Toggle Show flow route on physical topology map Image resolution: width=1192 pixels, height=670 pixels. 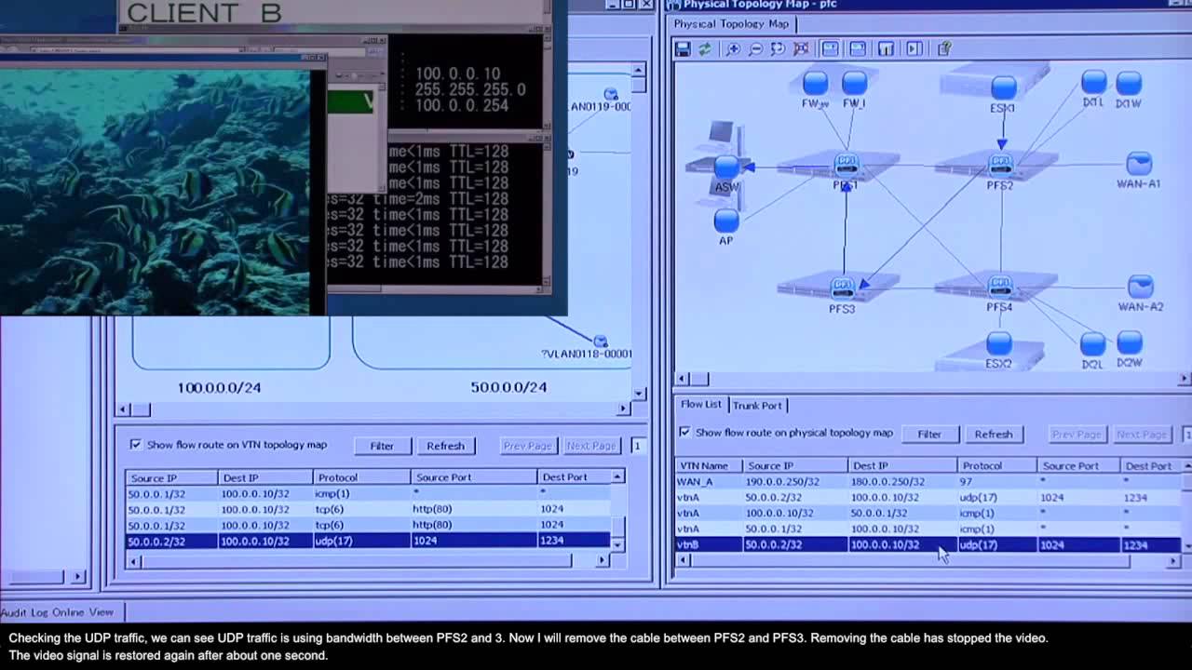click(x=684, y=433)
